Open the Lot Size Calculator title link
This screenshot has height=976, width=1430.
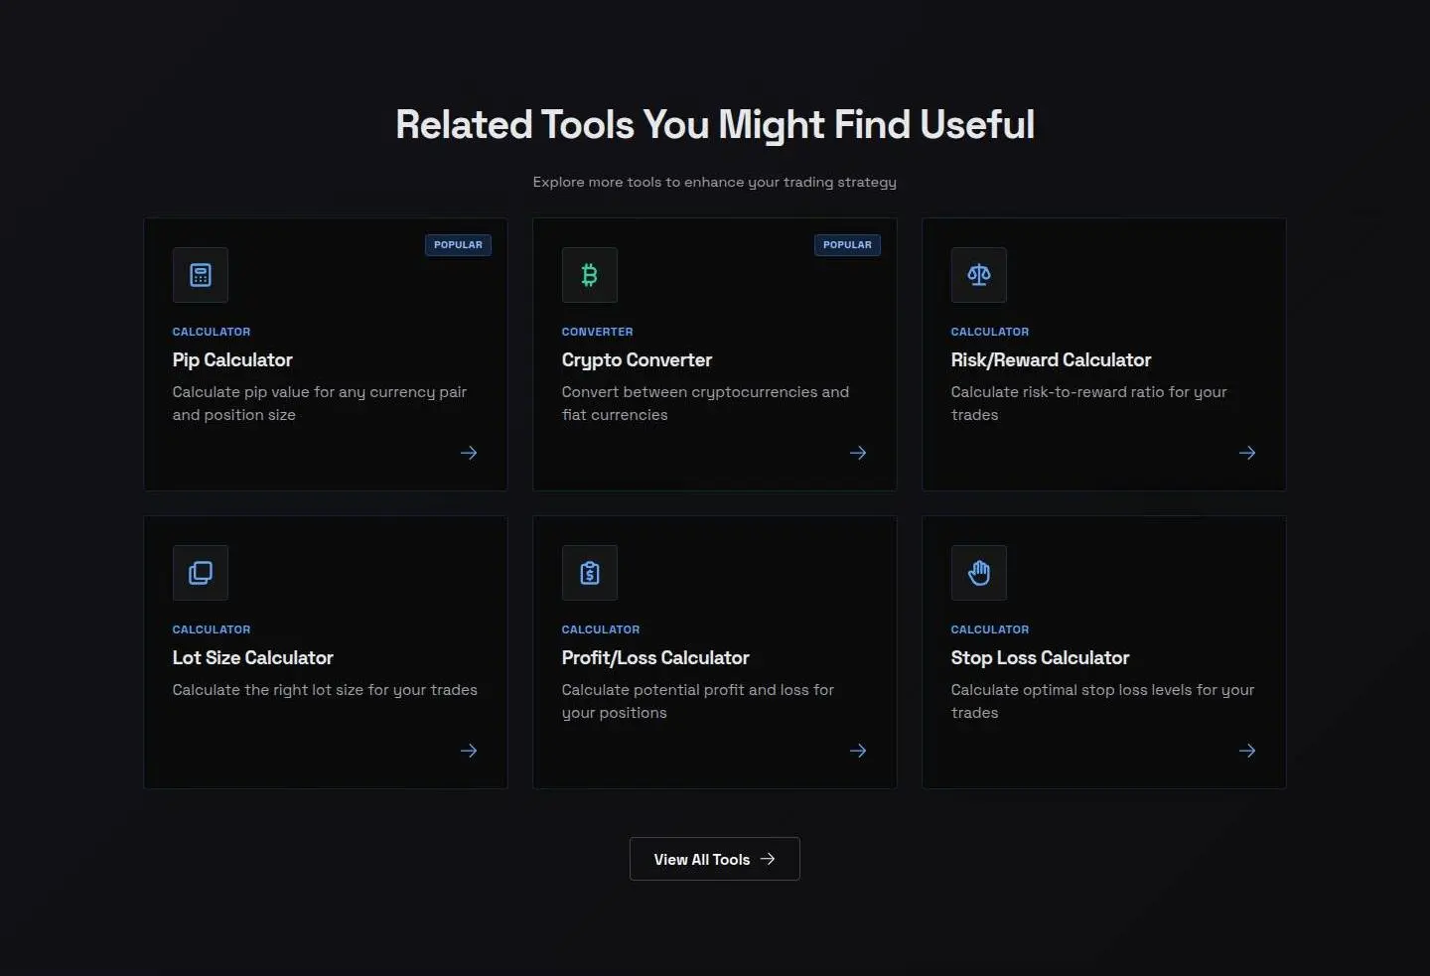coord(252,658)
